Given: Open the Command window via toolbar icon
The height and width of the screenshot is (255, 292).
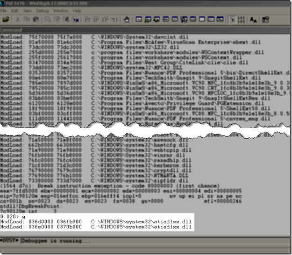Looking at the screenshot, I should (x=139, y=20).
